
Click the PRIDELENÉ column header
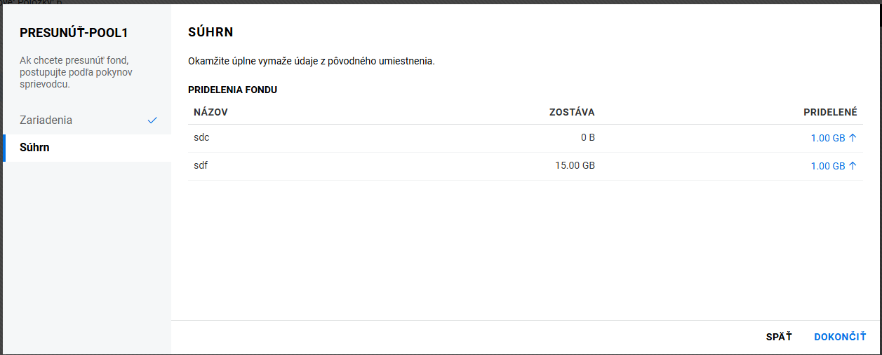click(x=830, y=112)
